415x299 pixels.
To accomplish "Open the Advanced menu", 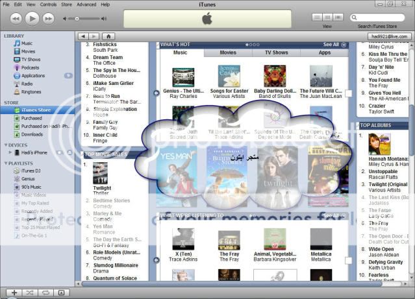I will point(86,5).
